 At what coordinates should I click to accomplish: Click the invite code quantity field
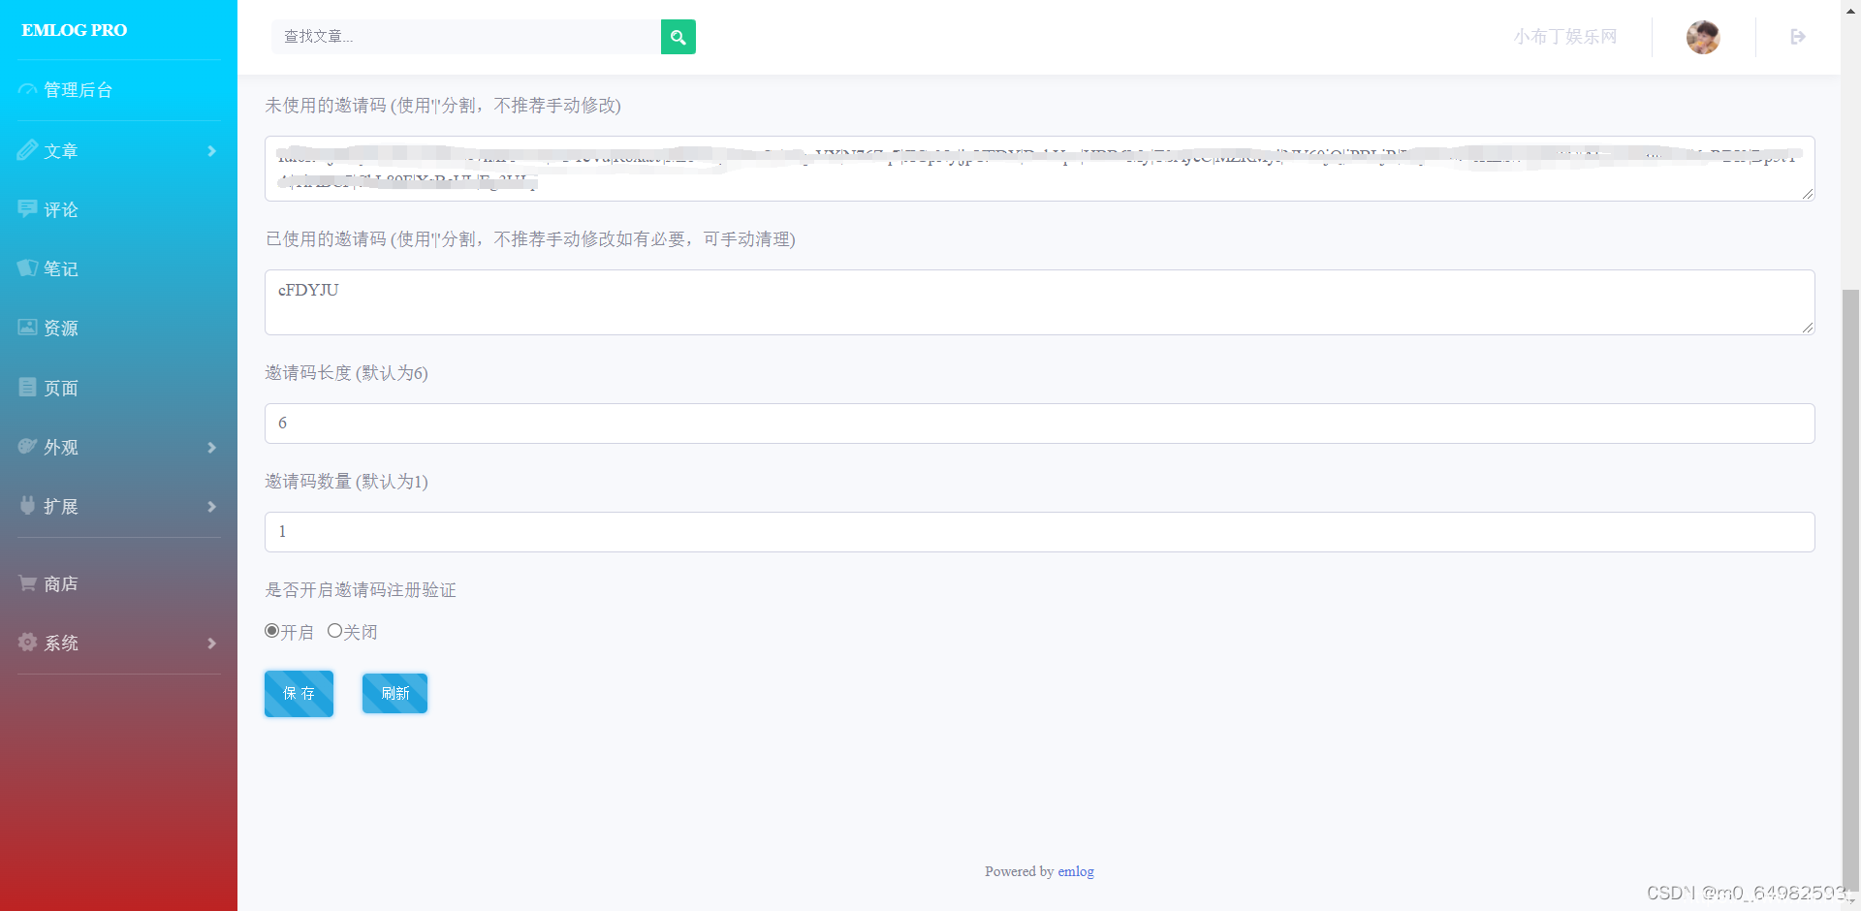[1039, 532]
